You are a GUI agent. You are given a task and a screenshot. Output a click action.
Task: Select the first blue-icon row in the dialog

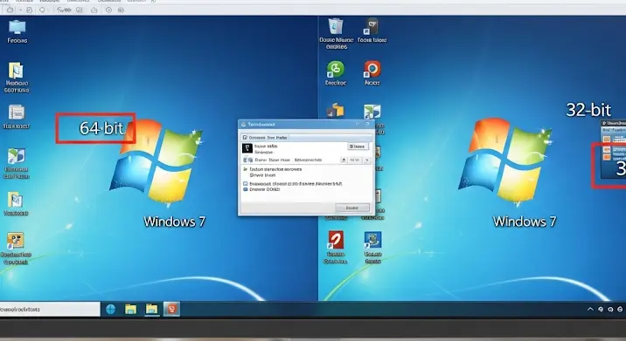[293, 184]
